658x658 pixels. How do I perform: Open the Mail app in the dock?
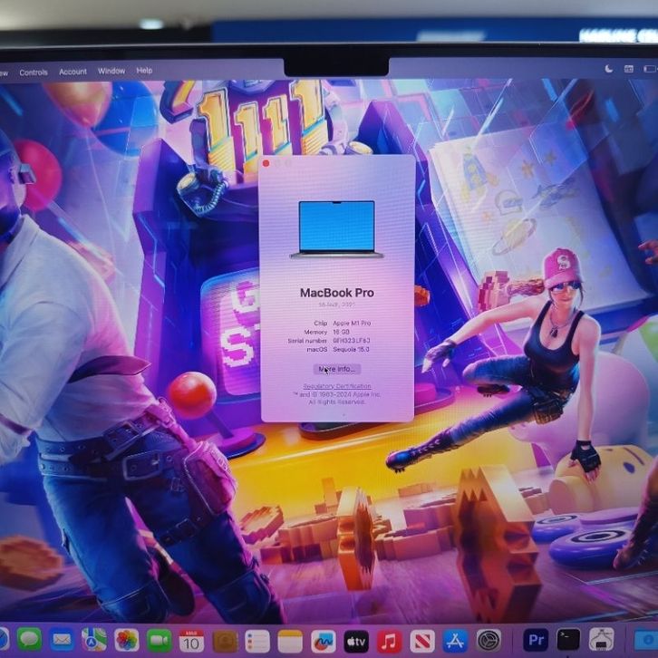(x=62, y=640)
